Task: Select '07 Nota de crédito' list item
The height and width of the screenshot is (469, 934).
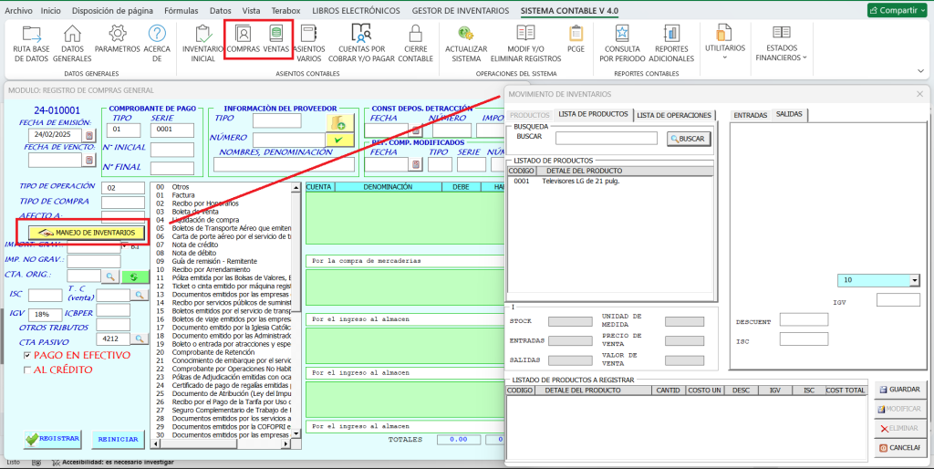Action: point(221,245)
